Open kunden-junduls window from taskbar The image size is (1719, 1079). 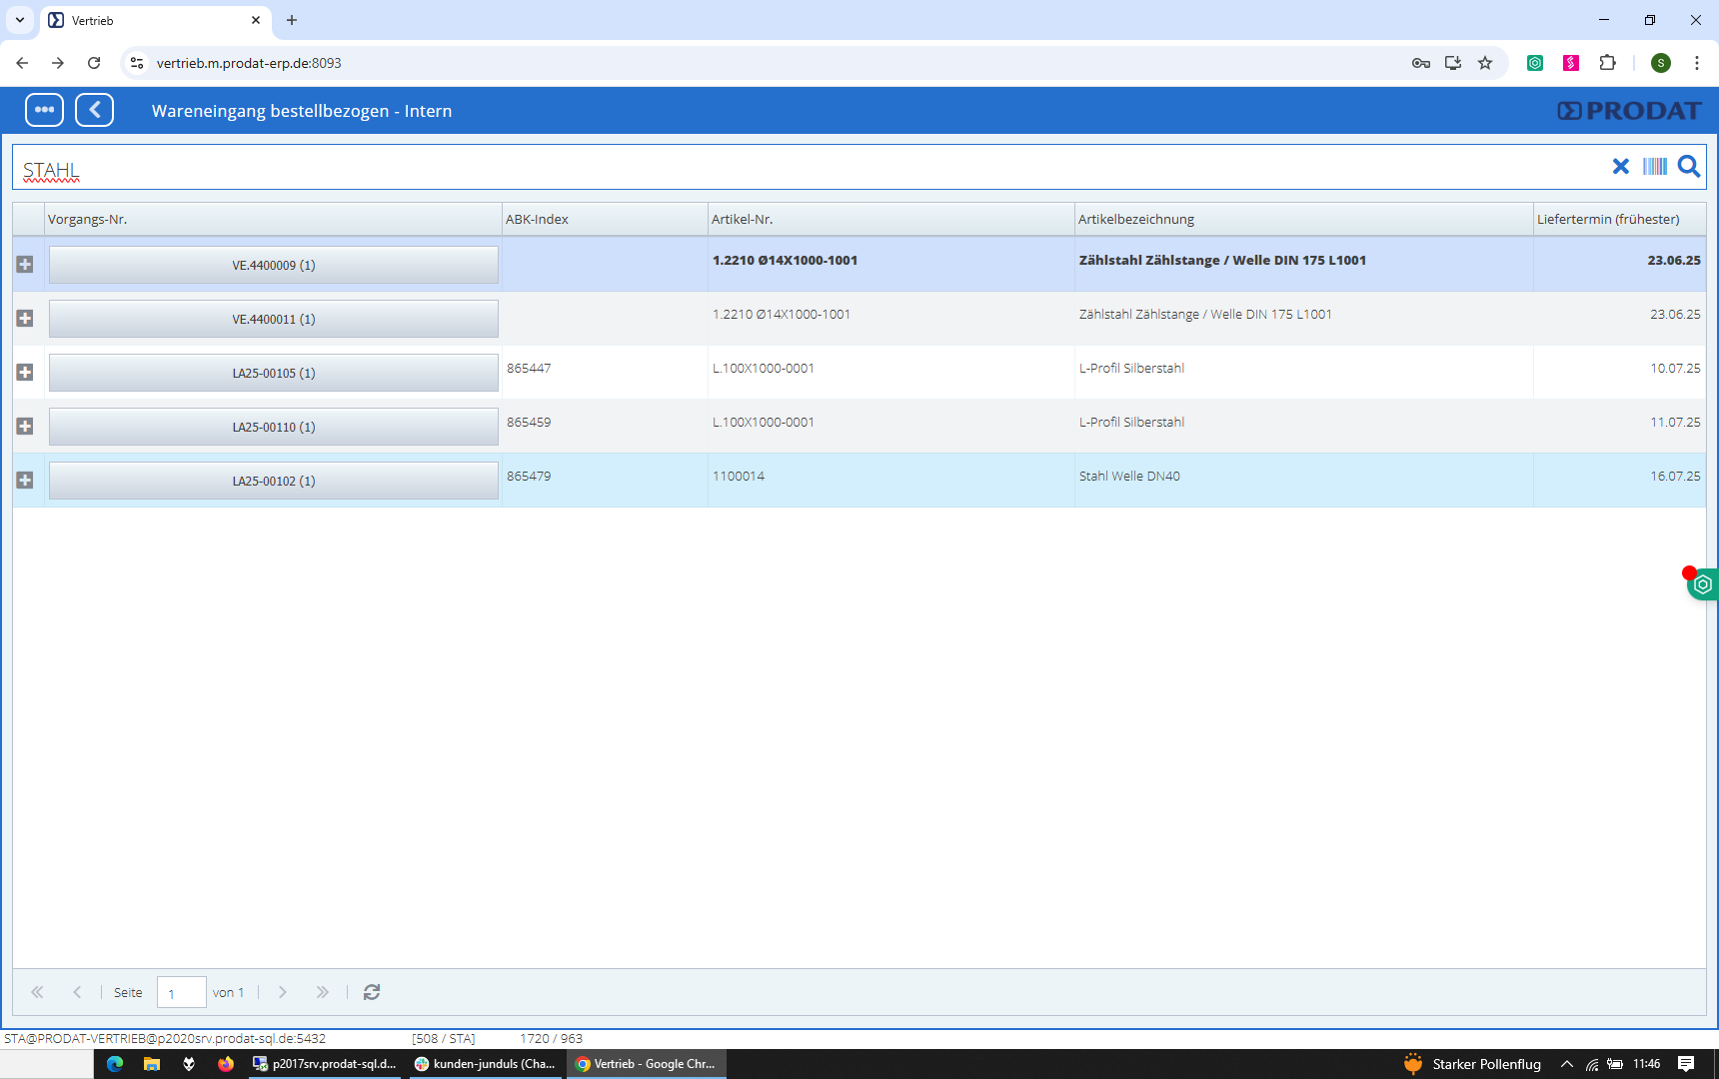coord(486,1064)
